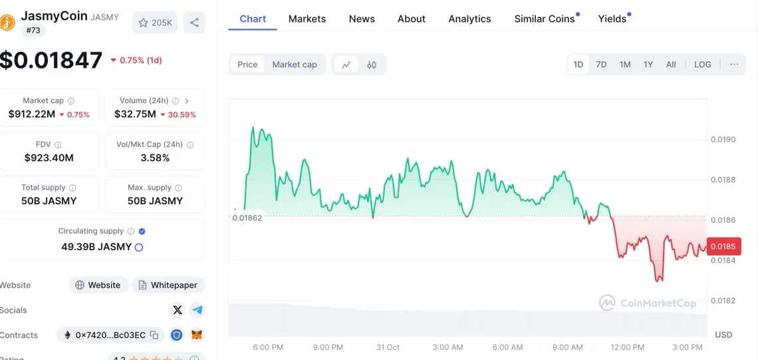The image size is (758, 360).
Task: Click the #73 rank badge
Action: (33, 31)
